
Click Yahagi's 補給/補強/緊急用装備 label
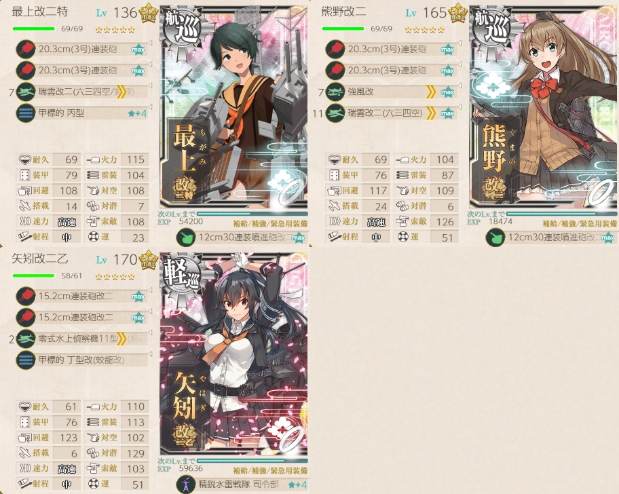270,470
